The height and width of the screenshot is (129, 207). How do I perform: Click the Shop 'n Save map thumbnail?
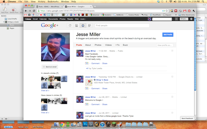point(89,82)
